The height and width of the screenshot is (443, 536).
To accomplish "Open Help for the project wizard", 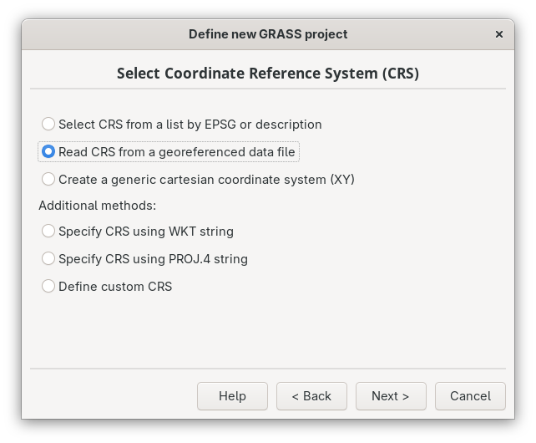I will pyautogui.click(x=232, y=396).
